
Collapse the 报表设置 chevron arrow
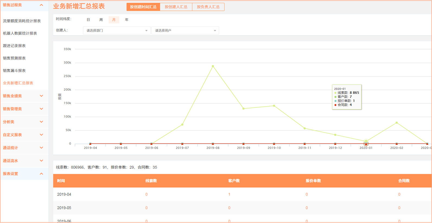click(41, 174)
